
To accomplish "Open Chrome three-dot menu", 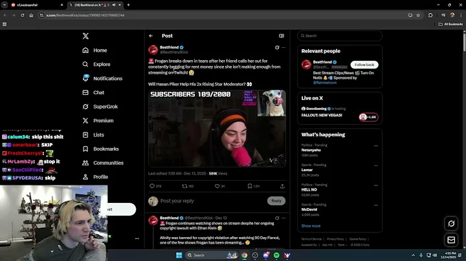I will (461, 15).
